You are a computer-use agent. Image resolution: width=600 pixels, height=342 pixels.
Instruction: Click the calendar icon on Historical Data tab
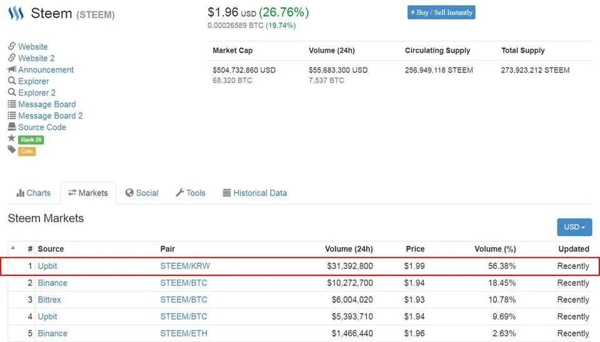(226, 193)
